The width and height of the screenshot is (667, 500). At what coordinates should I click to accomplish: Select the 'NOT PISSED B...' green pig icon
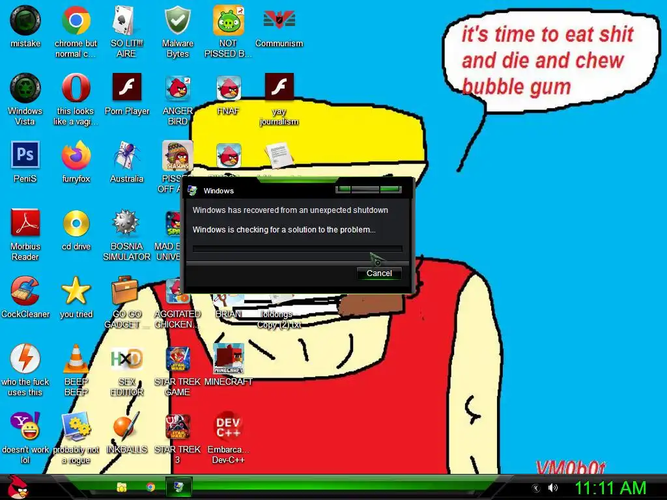[229, 20]
